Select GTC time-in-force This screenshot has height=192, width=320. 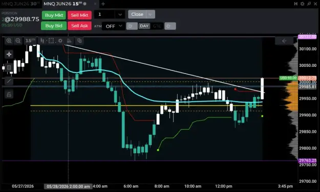[157, 26]
